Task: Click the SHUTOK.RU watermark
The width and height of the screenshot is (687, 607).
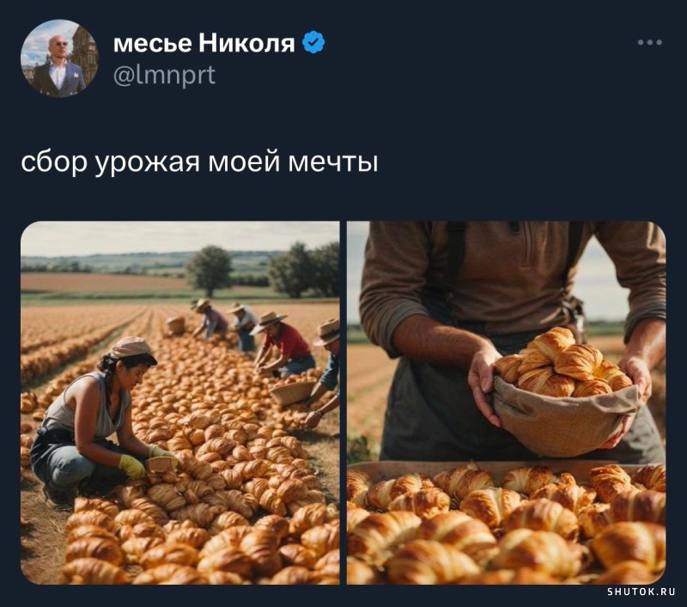Action: [x=641, y=592]
